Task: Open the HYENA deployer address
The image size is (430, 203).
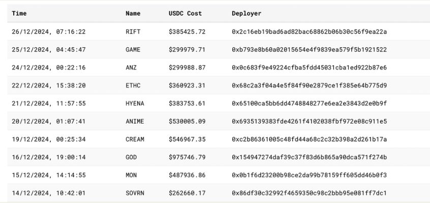Action: 310,103
